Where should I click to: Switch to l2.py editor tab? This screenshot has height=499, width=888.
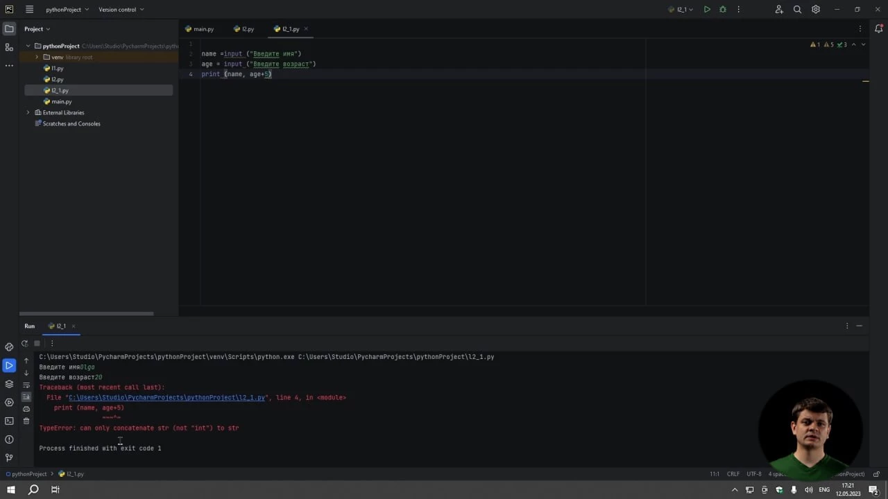point(244,29)
